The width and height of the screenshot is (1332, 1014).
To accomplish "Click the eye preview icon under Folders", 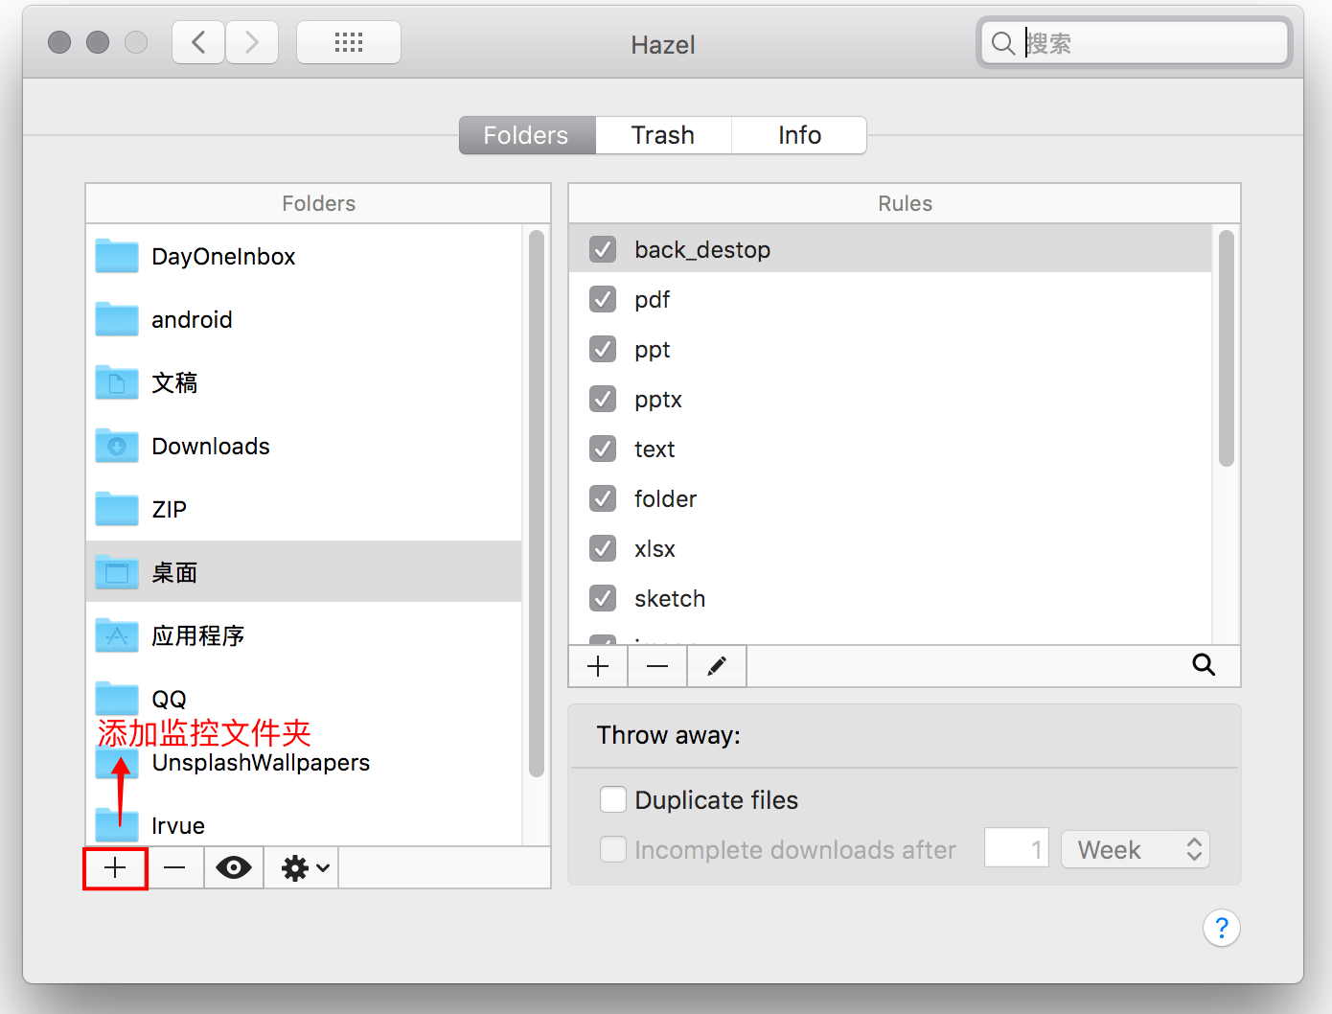I will click(x=233, y=868).
